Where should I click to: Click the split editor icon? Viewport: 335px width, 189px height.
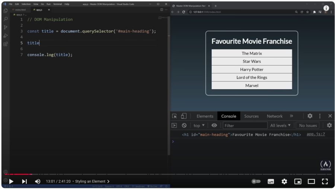[x=162, y=10]
